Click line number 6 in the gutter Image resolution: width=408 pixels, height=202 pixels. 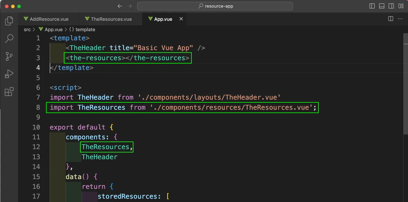(x=38, y=88)
